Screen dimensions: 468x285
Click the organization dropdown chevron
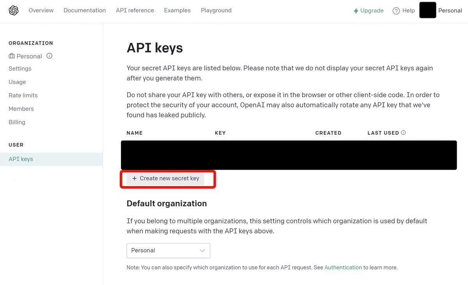point(202,251)
